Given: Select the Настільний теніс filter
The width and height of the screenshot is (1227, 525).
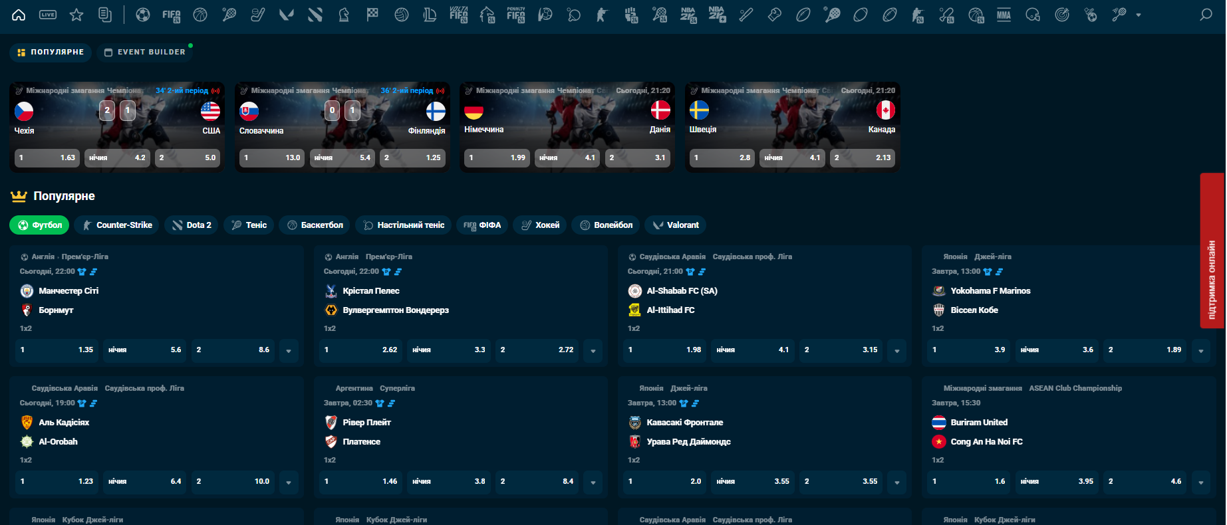Looking at the screenshot, I should click(x=404, y=225).
